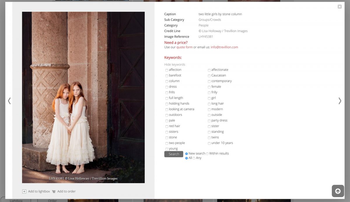350x202 pixels.
Task: Click the two girls preview photo
Action: tap(83, 97)
